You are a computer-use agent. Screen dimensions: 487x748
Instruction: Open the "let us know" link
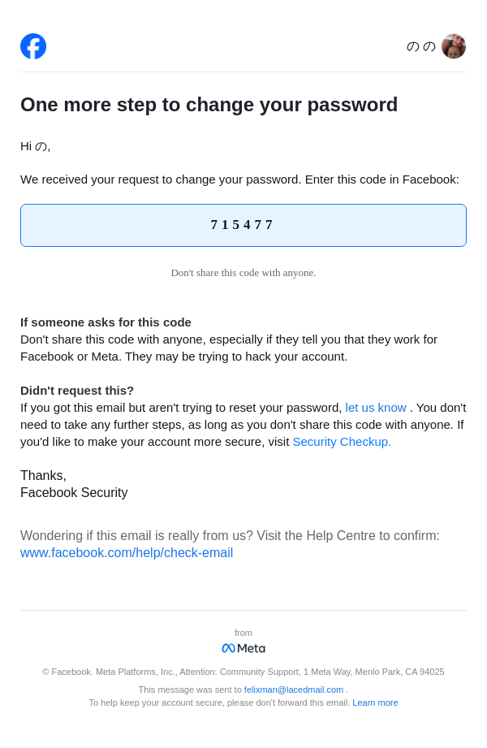point(376,408)
